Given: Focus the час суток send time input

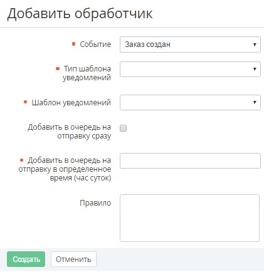Looking at the screenshot, I should [190, 160].
